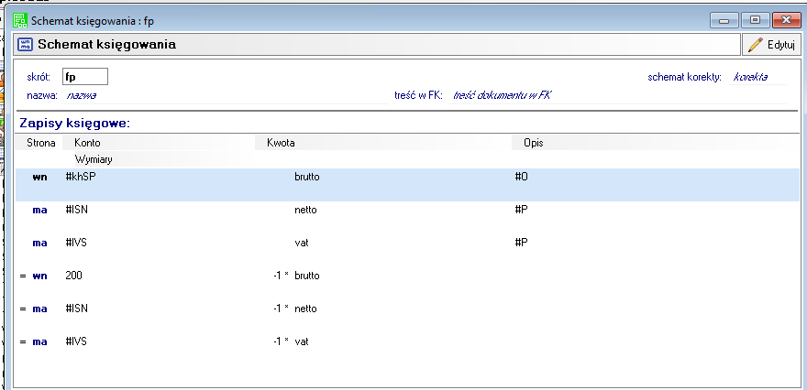Select the ma #IVS vat entry
The height and width of the screenshot is (390, 807).
click(x=275, y=243)
